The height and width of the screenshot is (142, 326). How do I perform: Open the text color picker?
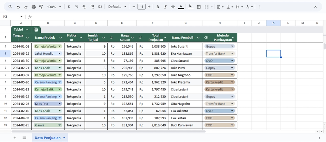coord(181,7)
